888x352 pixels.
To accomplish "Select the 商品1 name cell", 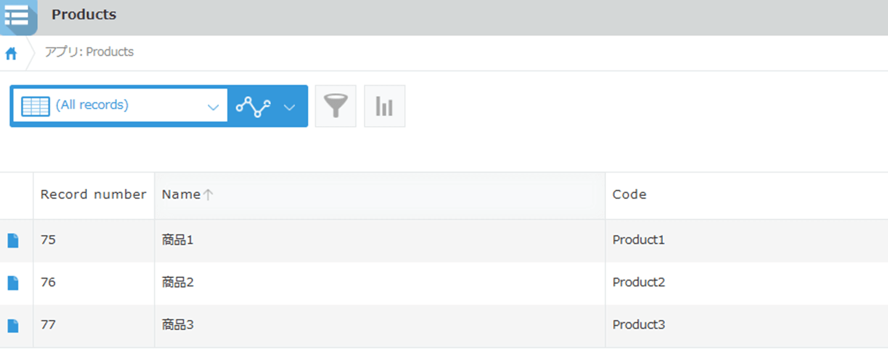I will pos(178,240).
